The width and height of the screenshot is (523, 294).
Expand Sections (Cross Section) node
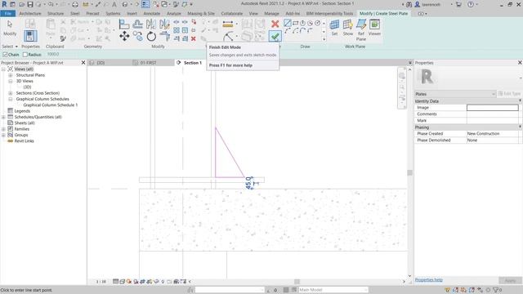point(11,93)
